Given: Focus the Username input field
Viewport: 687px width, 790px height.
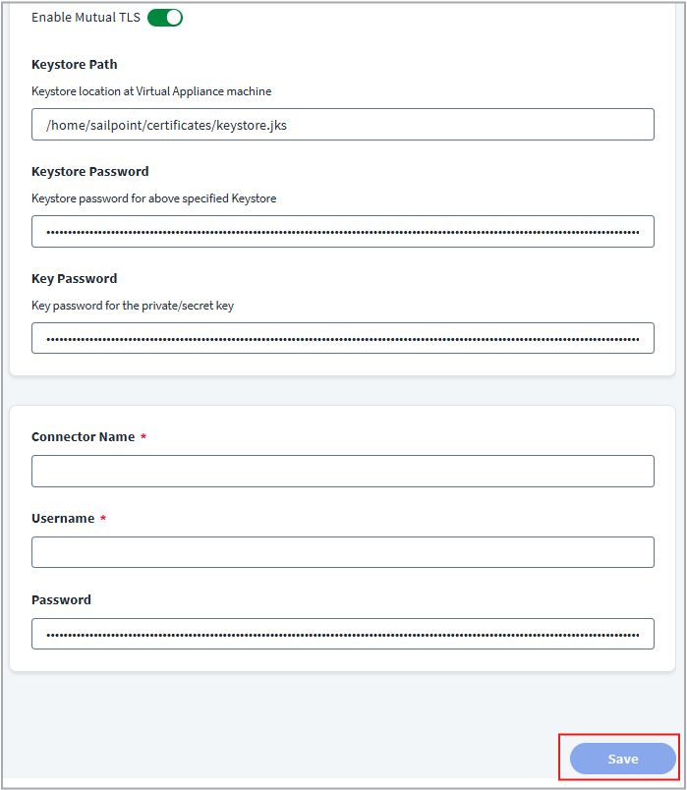Looking at the screenshot, I should point(342,552).
